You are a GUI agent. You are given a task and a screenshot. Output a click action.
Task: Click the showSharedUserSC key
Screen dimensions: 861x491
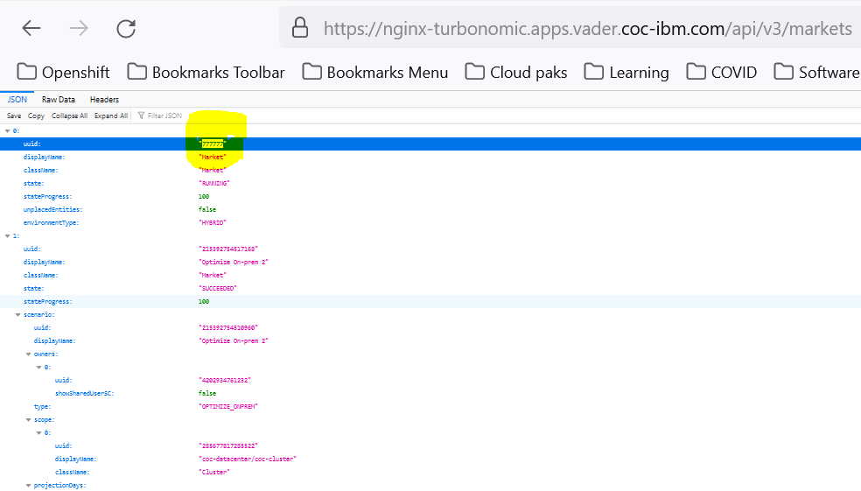(x=85, y=393)
